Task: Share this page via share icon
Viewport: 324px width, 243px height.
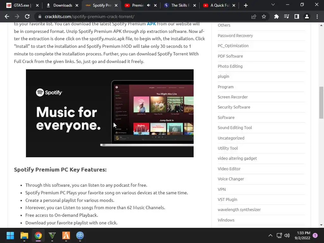Action: point(254,16)
